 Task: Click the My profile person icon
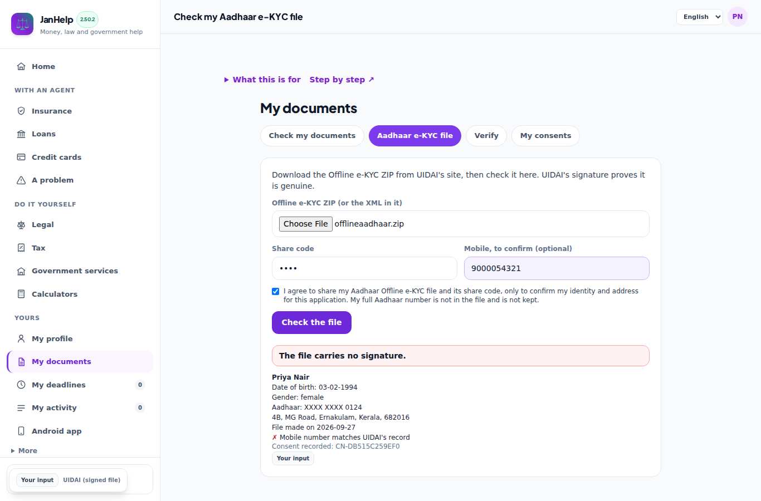click(21, 338)
